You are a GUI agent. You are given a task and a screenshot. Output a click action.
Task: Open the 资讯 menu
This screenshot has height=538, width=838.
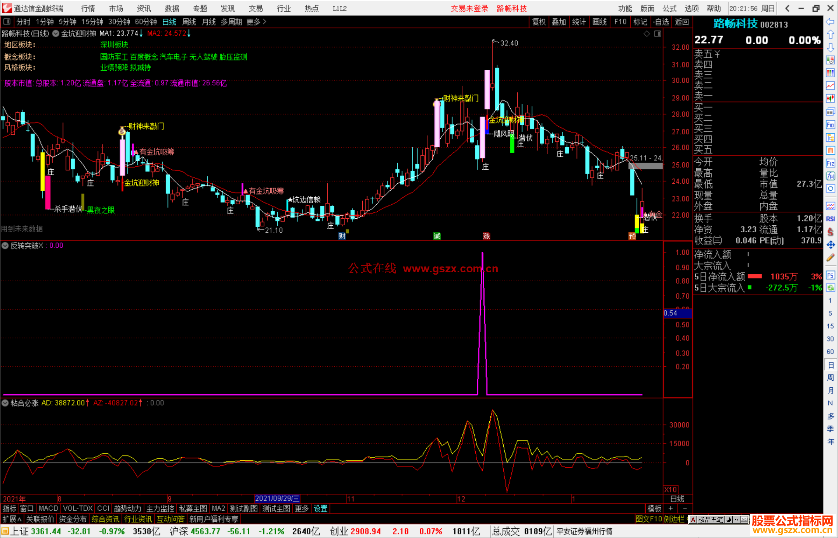(144, 8)
